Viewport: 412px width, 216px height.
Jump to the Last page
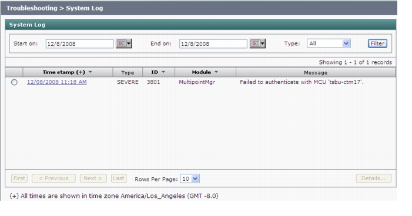(119, 178)
